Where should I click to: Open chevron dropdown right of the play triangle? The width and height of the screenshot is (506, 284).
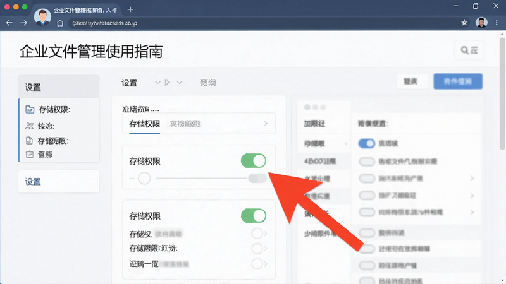pyautogui.click(x=180, y=83)
